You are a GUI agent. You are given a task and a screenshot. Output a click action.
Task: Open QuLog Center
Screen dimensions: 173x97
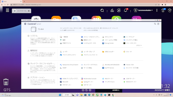[108, 43]
